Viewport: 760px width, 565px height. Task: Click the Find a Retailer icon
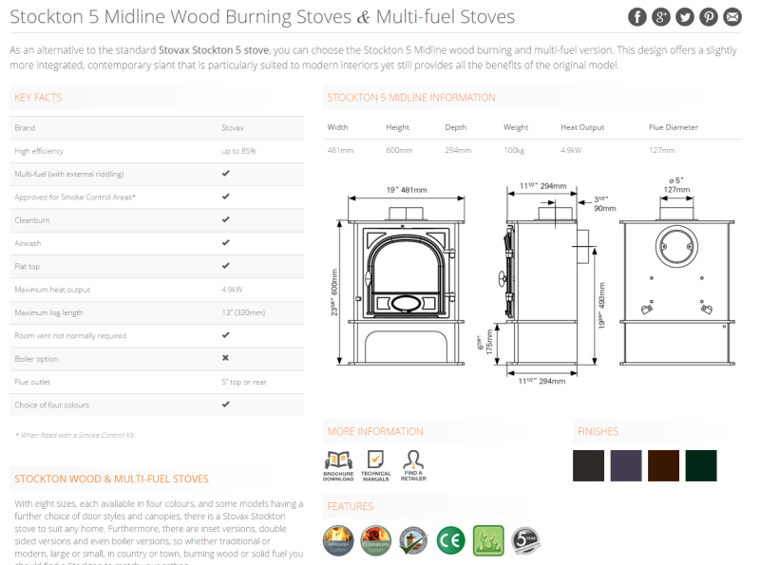click(413, 465)
